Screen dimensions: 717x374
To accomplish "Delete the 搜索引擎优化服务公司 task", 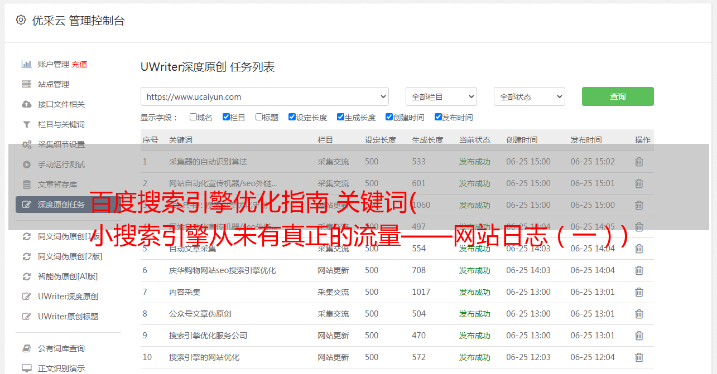I will [639, 336].
